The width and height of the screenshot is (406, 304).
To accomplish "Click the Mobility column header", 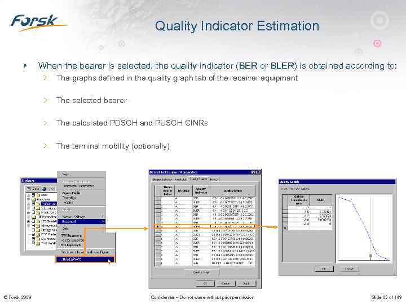I will tap(183, 191).
